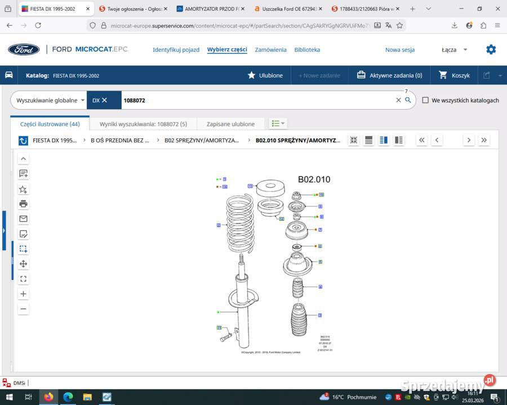
Task: Click the email envelope icon in sidebar
Action: coord(23,219)
